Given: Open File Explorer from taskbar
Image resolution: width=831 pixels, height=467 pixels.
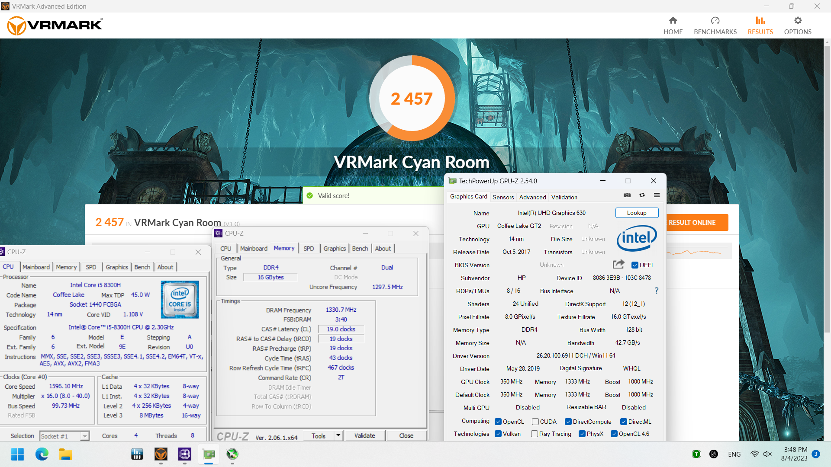Looking at the screenshot, I should [x=66, y=454].
